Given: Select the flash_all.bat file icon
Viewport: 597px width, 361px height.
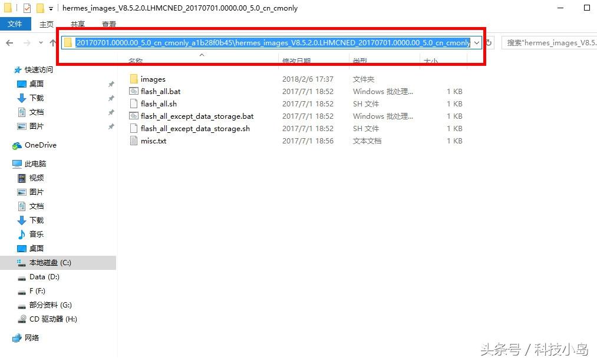Looking at the screenshot, I should (134, 91).
